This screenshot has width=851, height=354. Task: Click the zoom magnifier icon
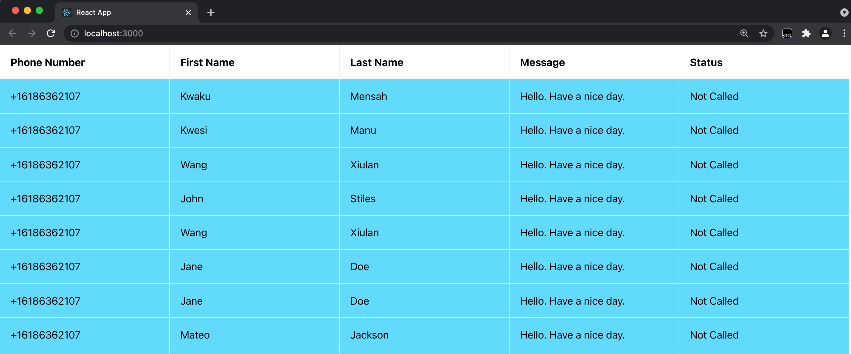(744, 33)
